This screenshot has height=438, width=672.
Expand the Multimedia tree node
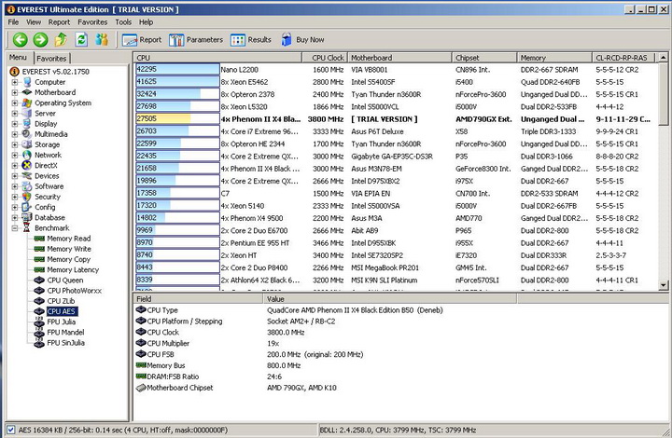tap(15, 134)
